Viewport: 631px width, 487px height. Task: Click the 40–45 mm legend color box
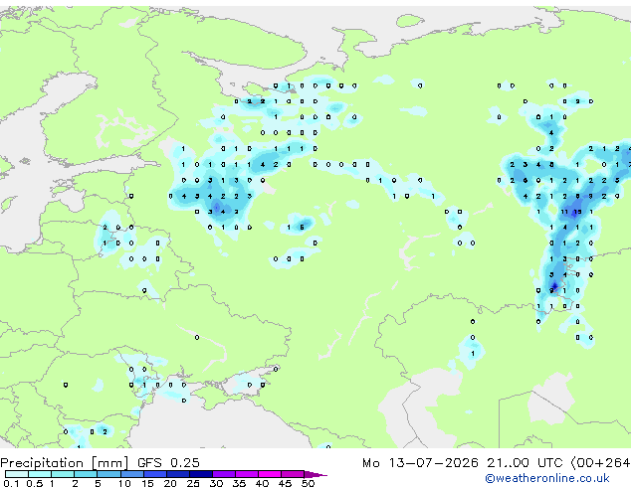coord(270,474)
